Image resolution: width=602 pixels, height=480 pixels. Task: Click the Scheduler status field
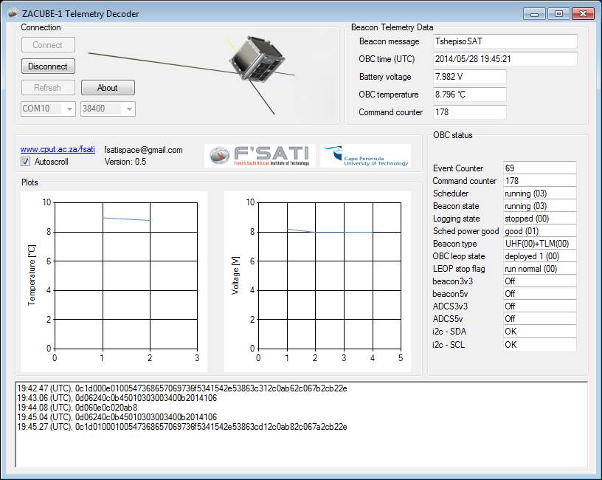[x=540, y=193]
